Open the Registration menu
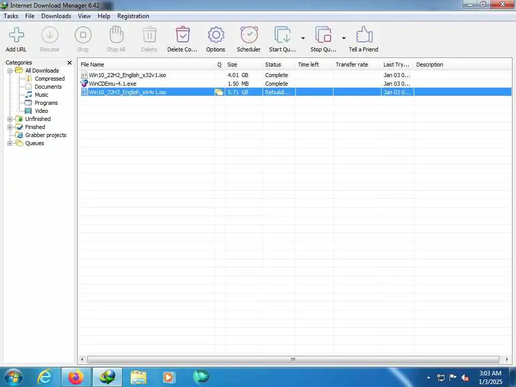The width and height of the screenshot is (516, 387). click(x=133, y=16)
